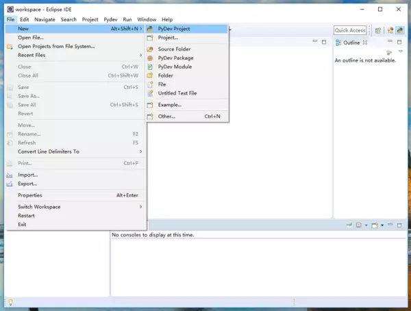Maximize the Outline view
Image resolution: width=411 pixels, height=311 pixels.
[399, 42]
